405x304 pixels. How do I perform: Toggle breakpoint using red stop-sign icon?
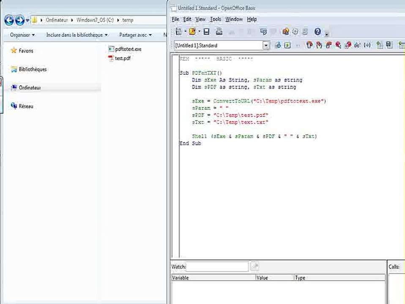(338, 45)
